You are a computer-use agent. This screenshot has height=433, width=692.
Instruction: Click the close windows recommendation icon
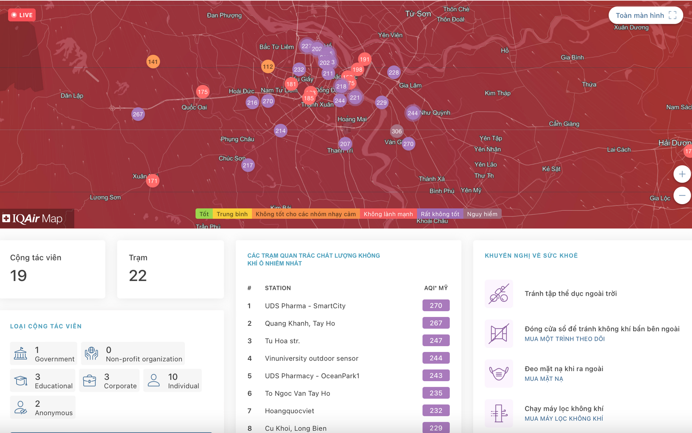499,334
